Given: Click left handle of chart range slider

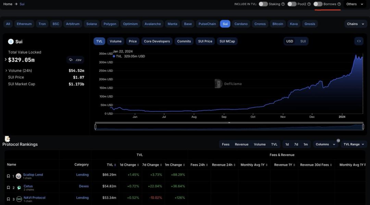Looking at the screenshot, I should (95, 127).
